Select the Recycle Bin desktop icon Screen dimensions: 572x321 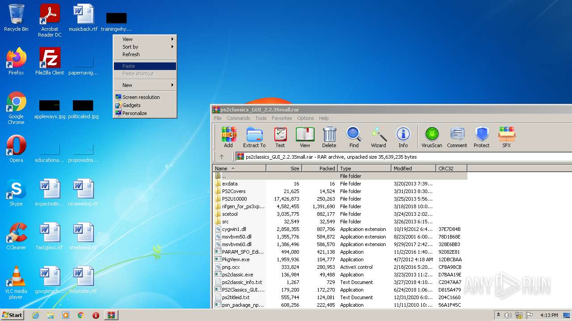pos(16,18)
